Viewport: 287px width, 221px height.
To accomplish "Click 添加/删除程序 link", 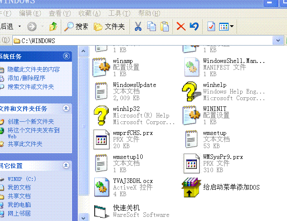I will pyautogui.click(x=26, y=78).
